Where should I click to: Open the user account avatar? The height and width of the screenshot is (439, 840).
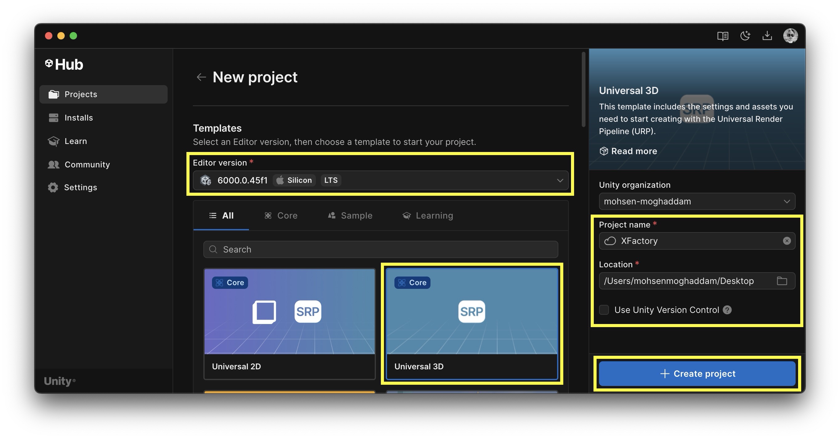790,35
